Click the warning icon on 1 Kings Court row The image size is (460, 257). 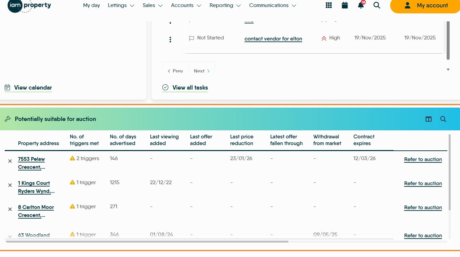72,182
